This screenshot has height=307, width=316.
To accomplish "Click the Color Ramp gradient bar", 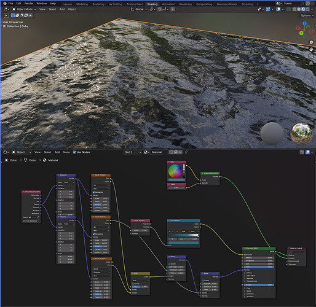I will [x=184, y=235].
